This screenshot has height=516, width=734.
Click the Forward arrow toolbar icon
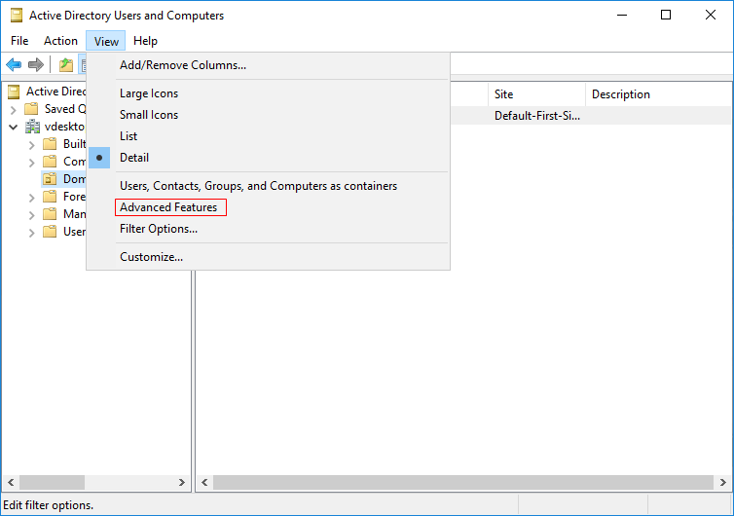(36, 64)
